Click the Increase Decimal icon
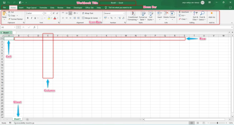 click(120, 18)
